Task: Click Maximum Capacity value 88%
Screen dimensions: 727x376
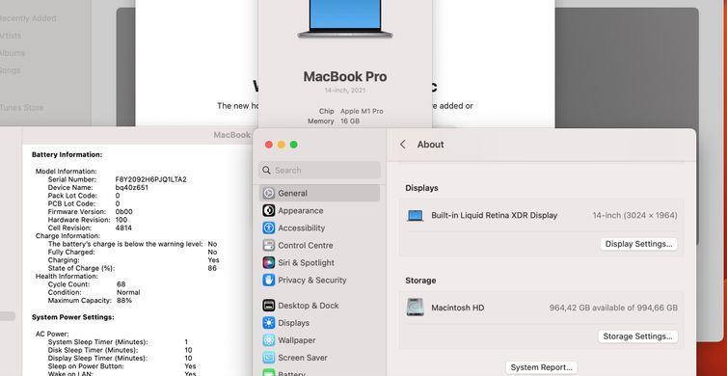Action: coord(124,301)
